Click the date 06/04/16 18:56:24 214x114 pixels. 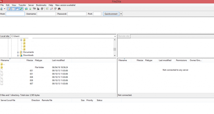60,67
